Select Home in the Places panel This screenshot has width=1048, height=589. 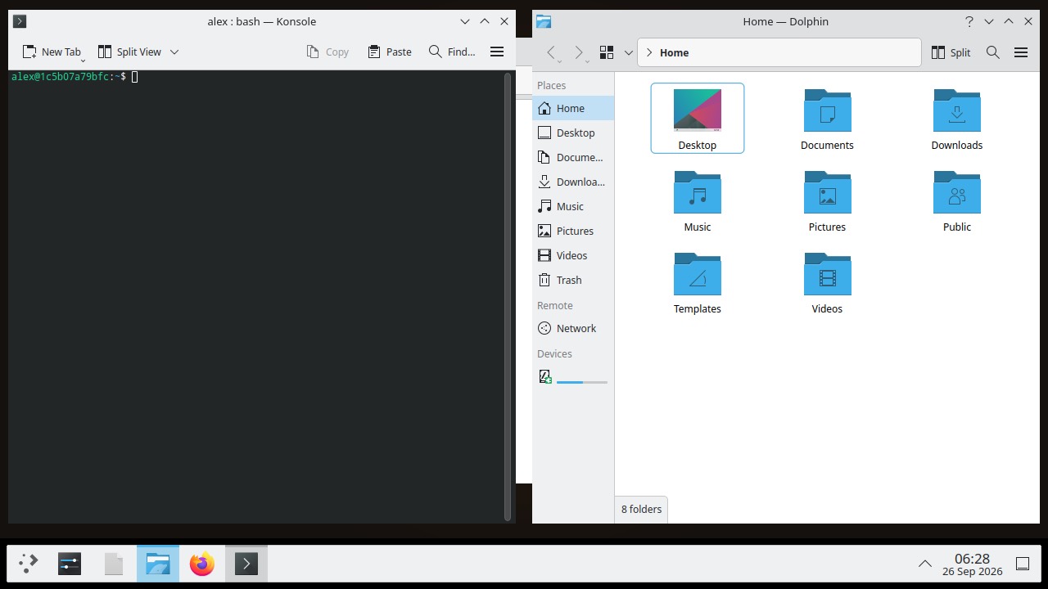point(573,108)
